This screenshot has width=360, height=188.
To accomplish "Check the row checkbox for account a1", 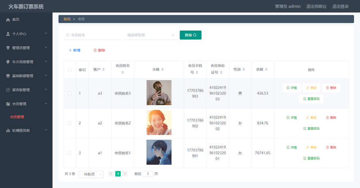I will (69, 153).
